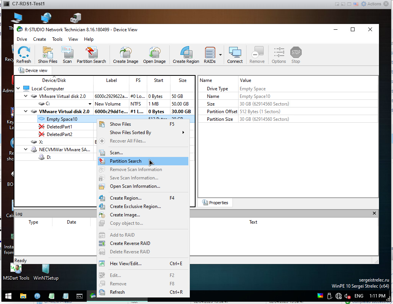Select Hex View/Edit... from context menu
The image size is (393, 304).
(126, 264)
